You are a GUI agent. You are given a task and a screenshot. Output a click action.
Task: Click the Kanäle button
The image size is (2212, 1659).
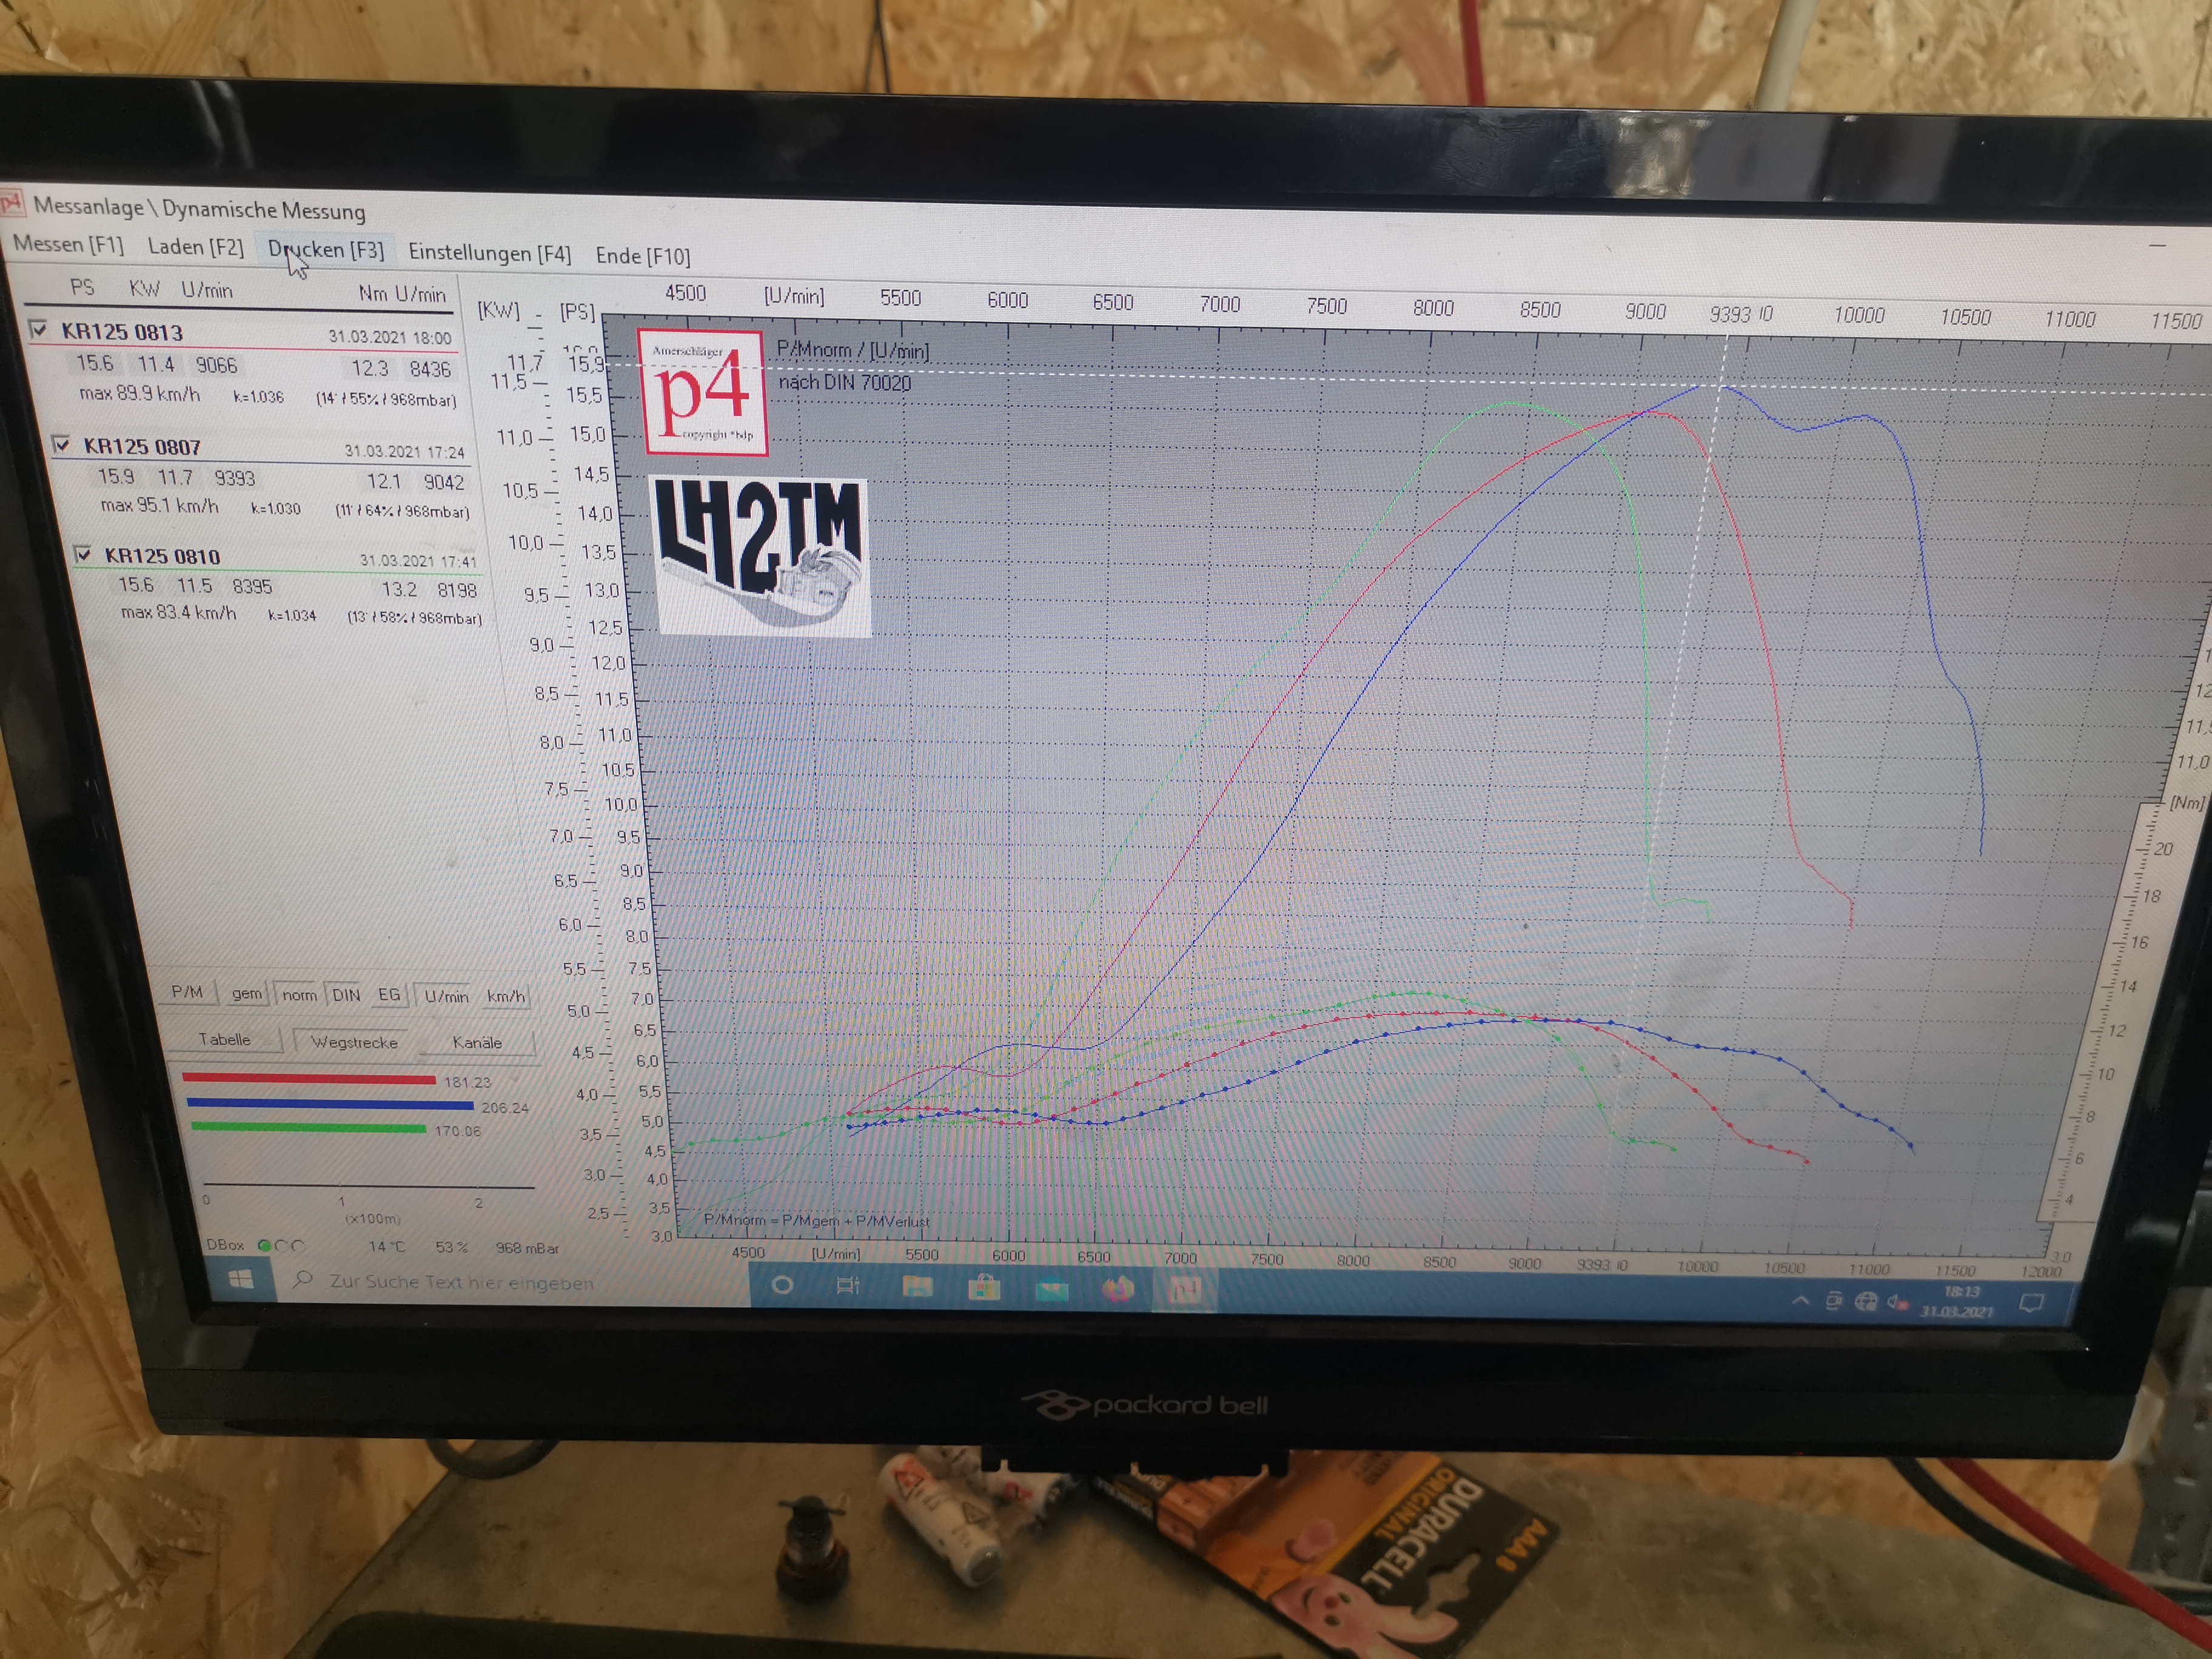coord(477,1042)
